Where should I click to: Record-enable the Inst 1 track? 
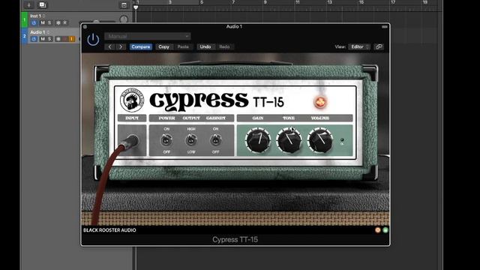click(x=65, y=22)
